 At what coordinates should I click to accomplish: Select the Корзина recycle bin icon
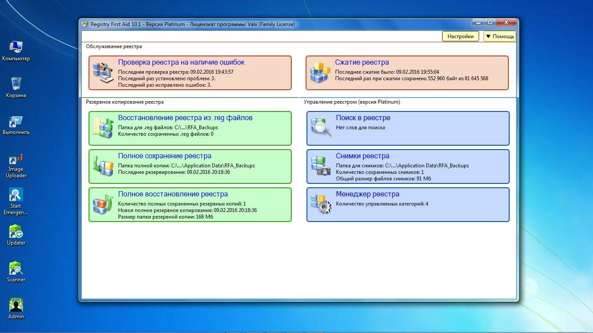tap(16, 88)
